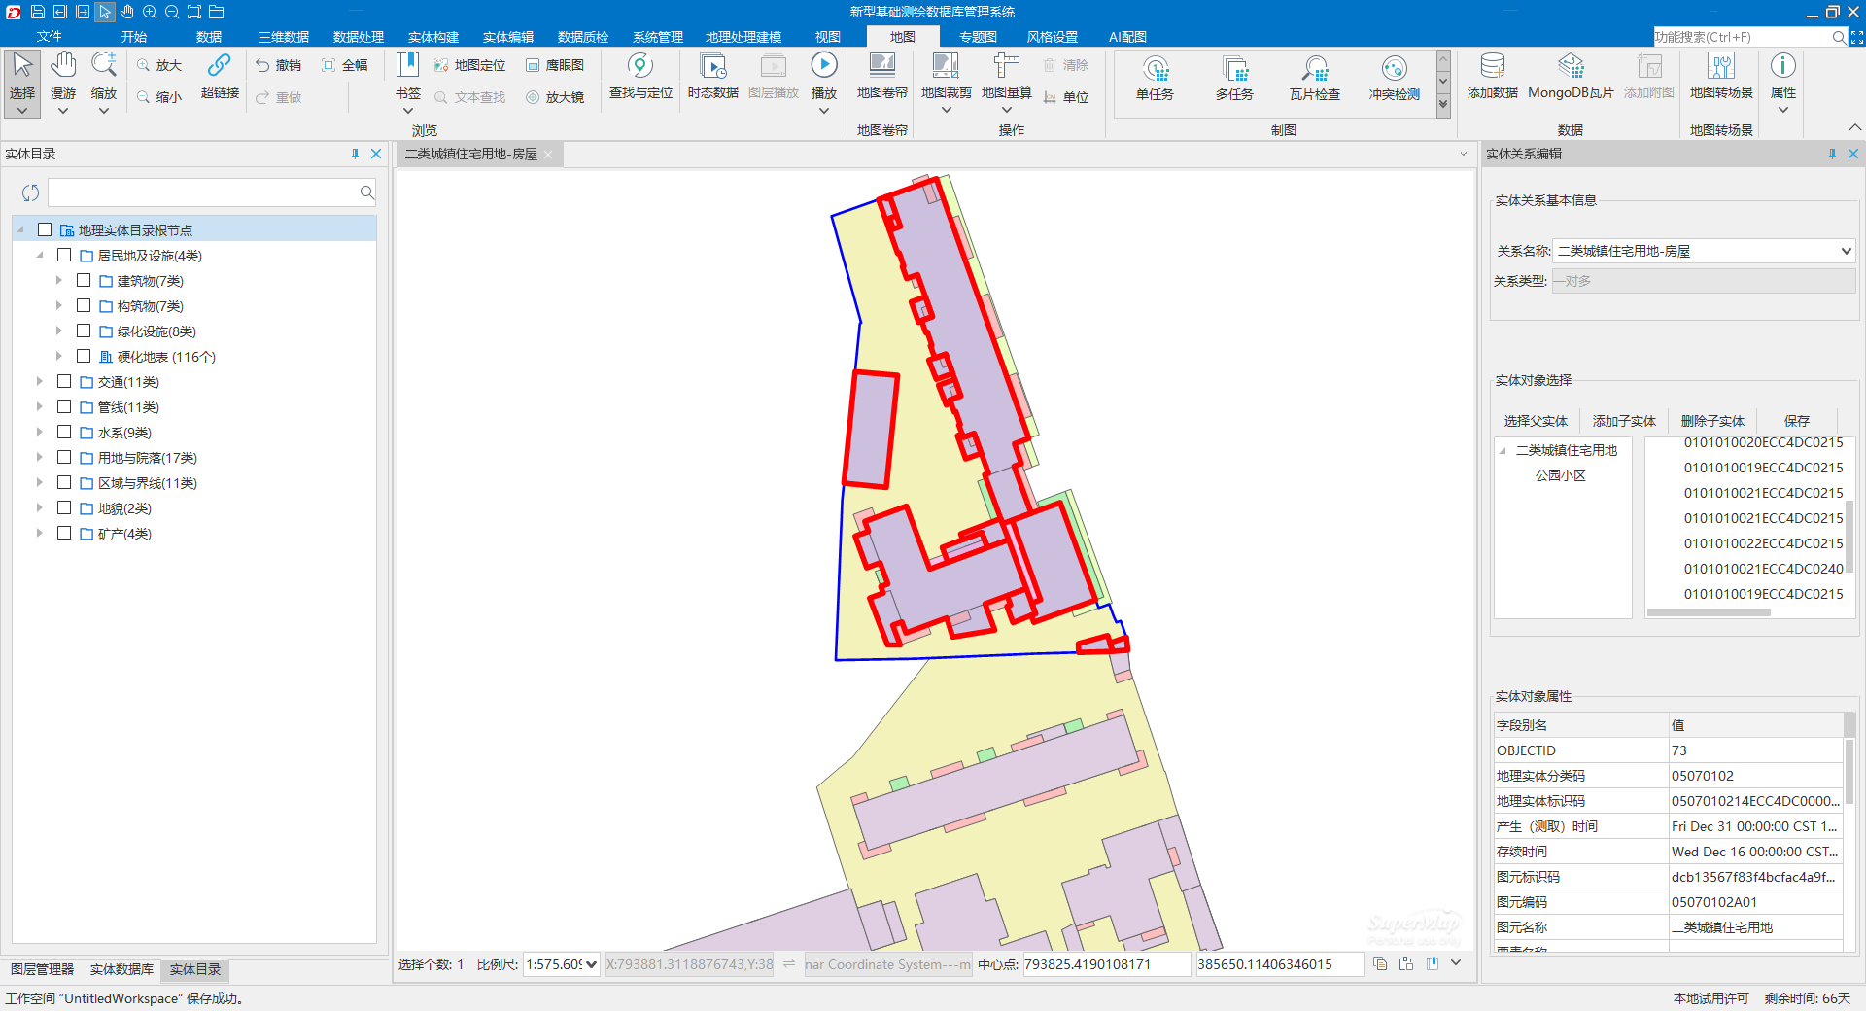Screen dimensions: 1866x1011
Task: Open the 书签 bookmark tool
Action: pos(408,83)
